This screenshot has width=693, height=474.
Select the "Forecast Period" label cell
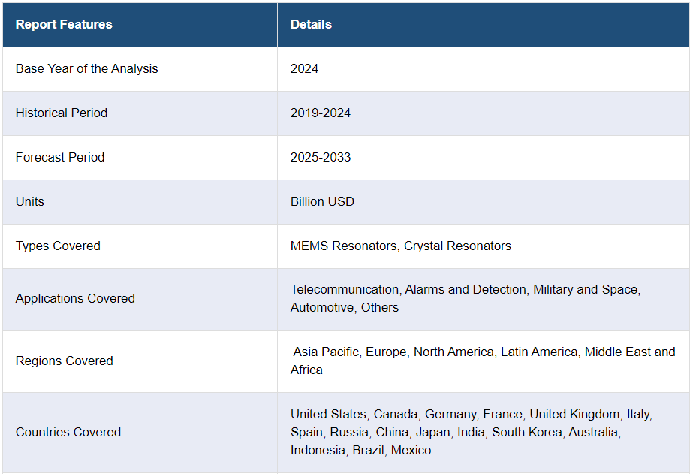pos(60,158)
